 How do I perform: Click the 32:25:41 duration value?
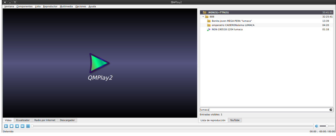point(327,17)
